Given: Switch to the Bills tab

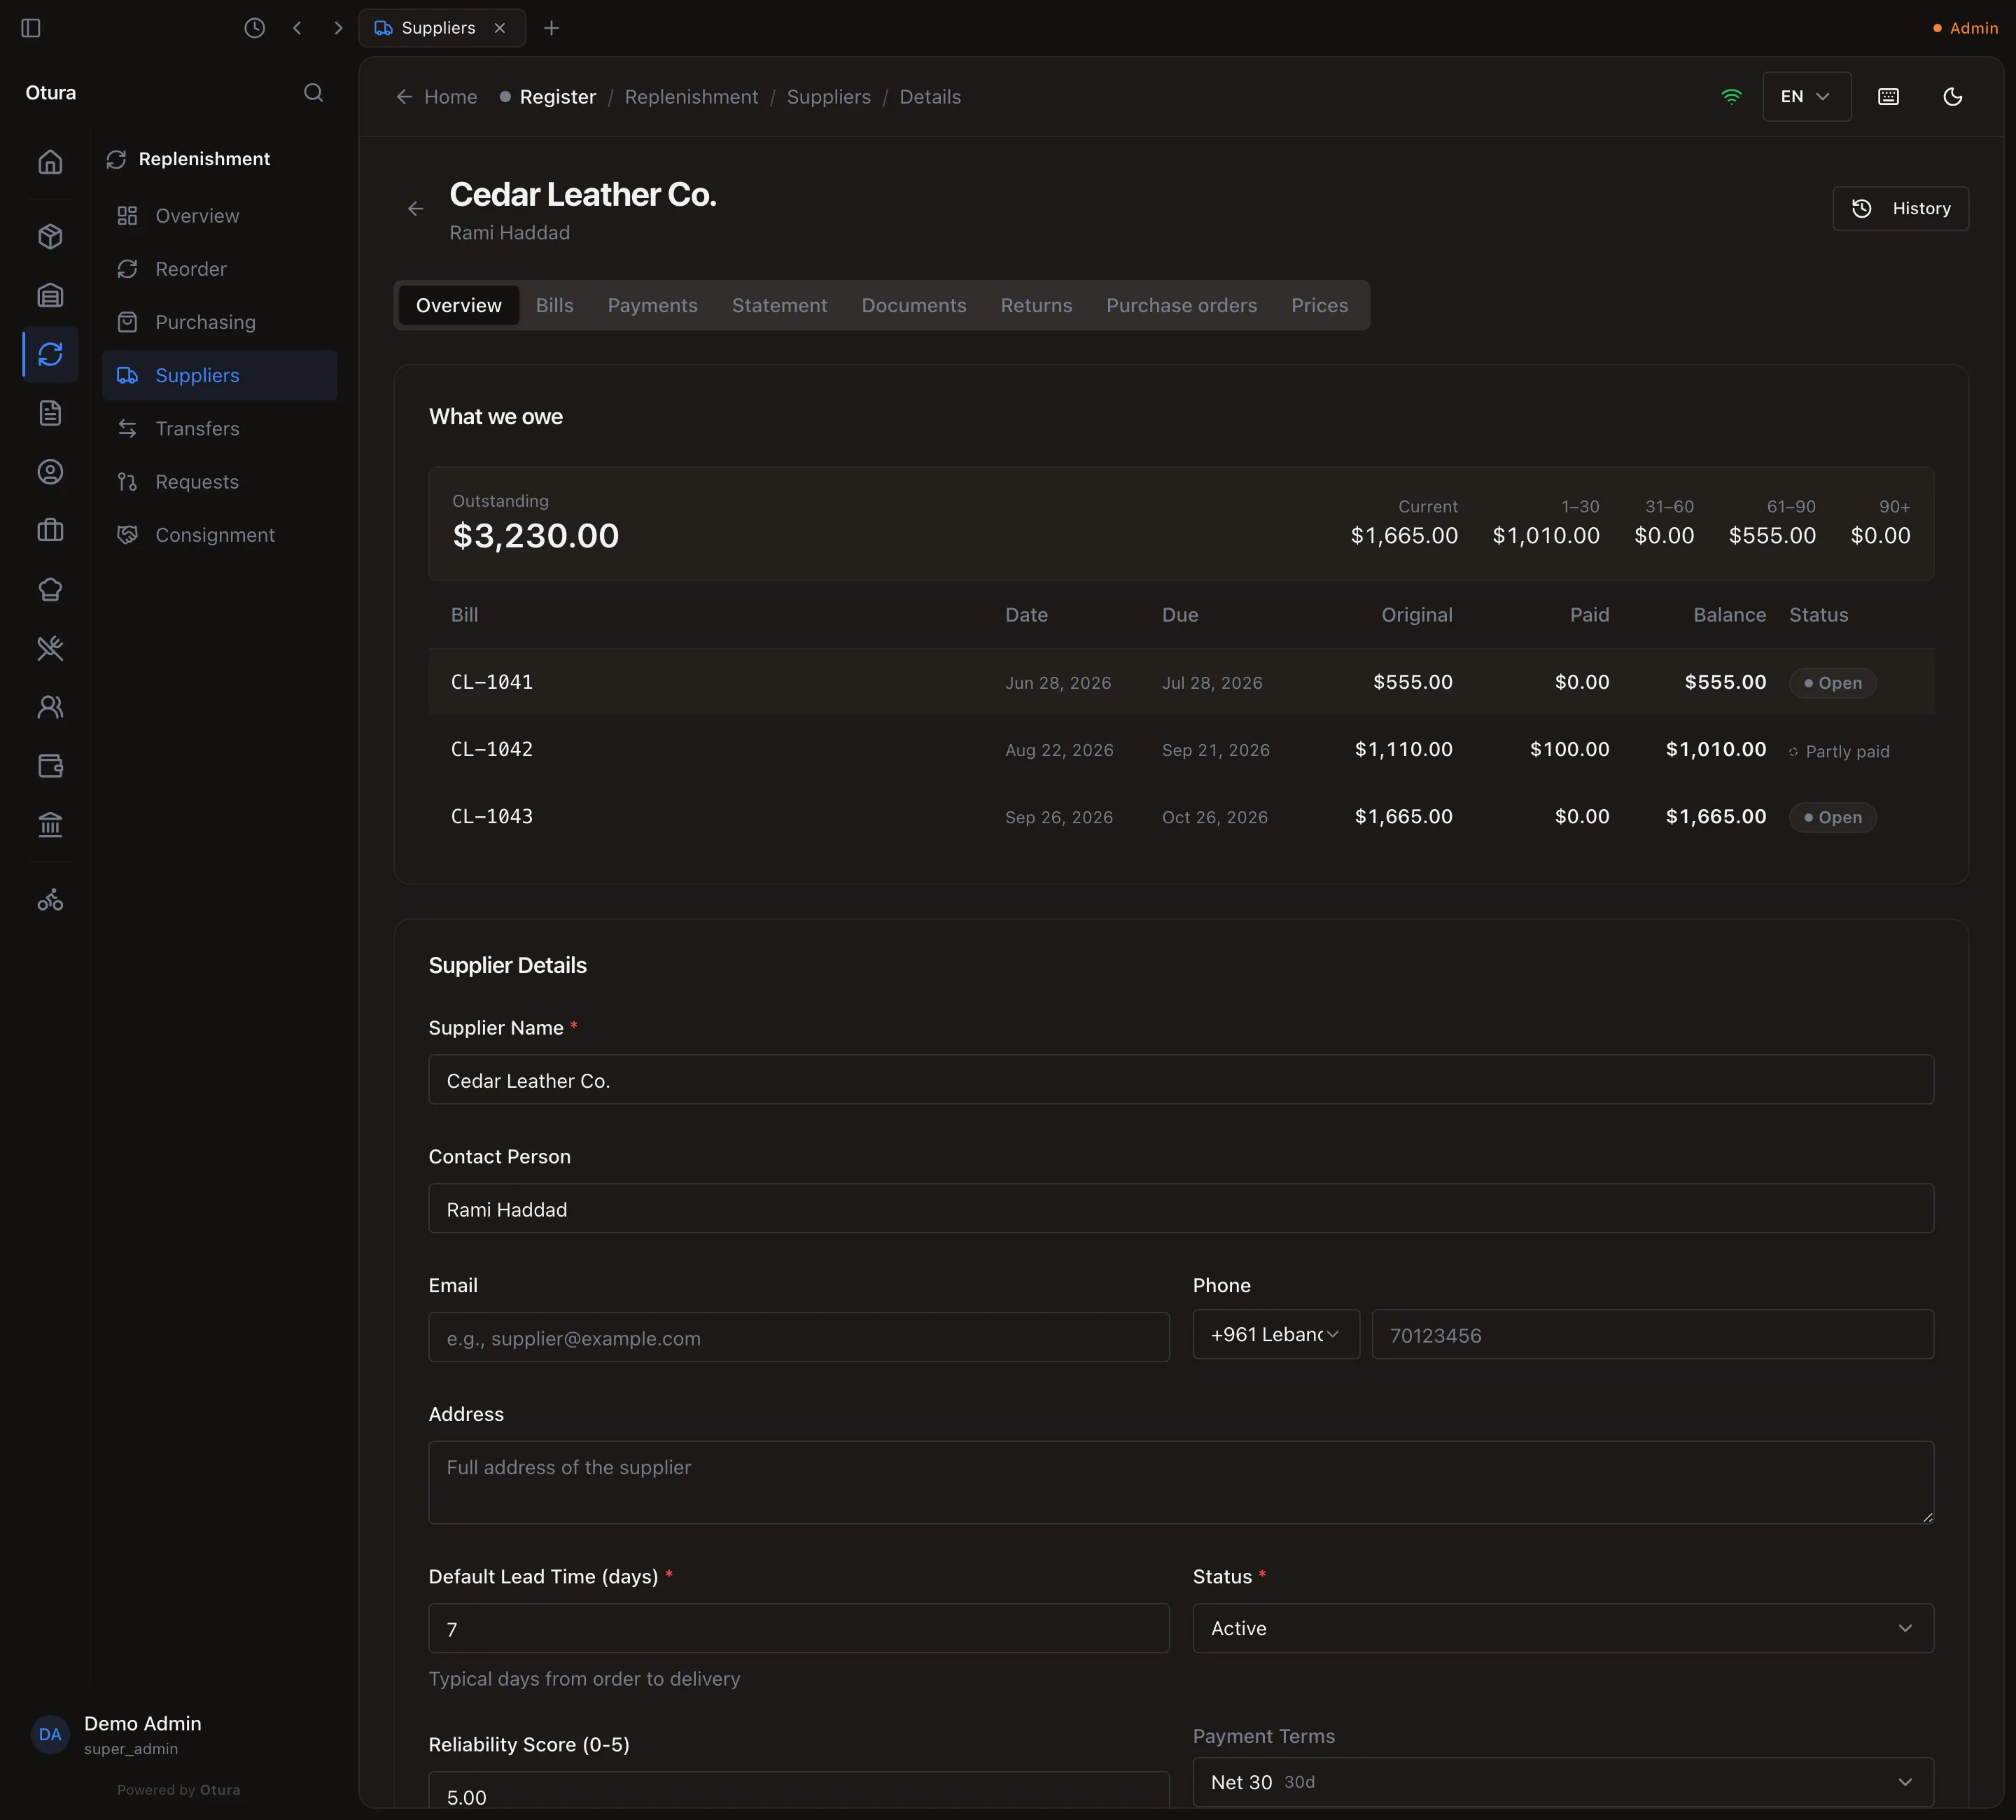Looking at the screenshot, I should pos(554,305).
